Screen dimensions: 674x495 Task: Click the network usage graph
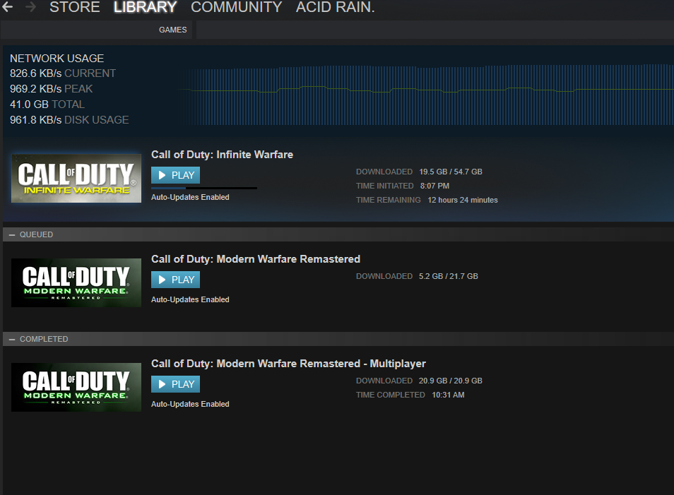point(425,95)
